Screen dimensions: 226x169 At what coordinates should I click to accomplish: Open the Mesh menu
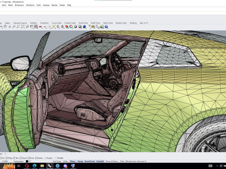[10, 5]
